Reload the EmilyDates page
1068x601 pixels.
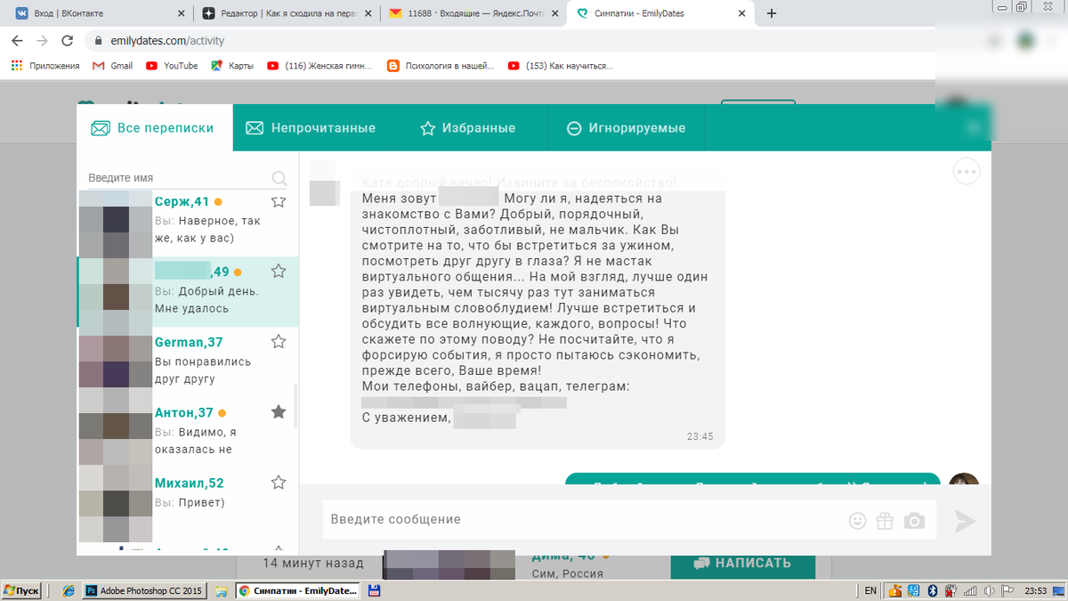click(67, 41)
